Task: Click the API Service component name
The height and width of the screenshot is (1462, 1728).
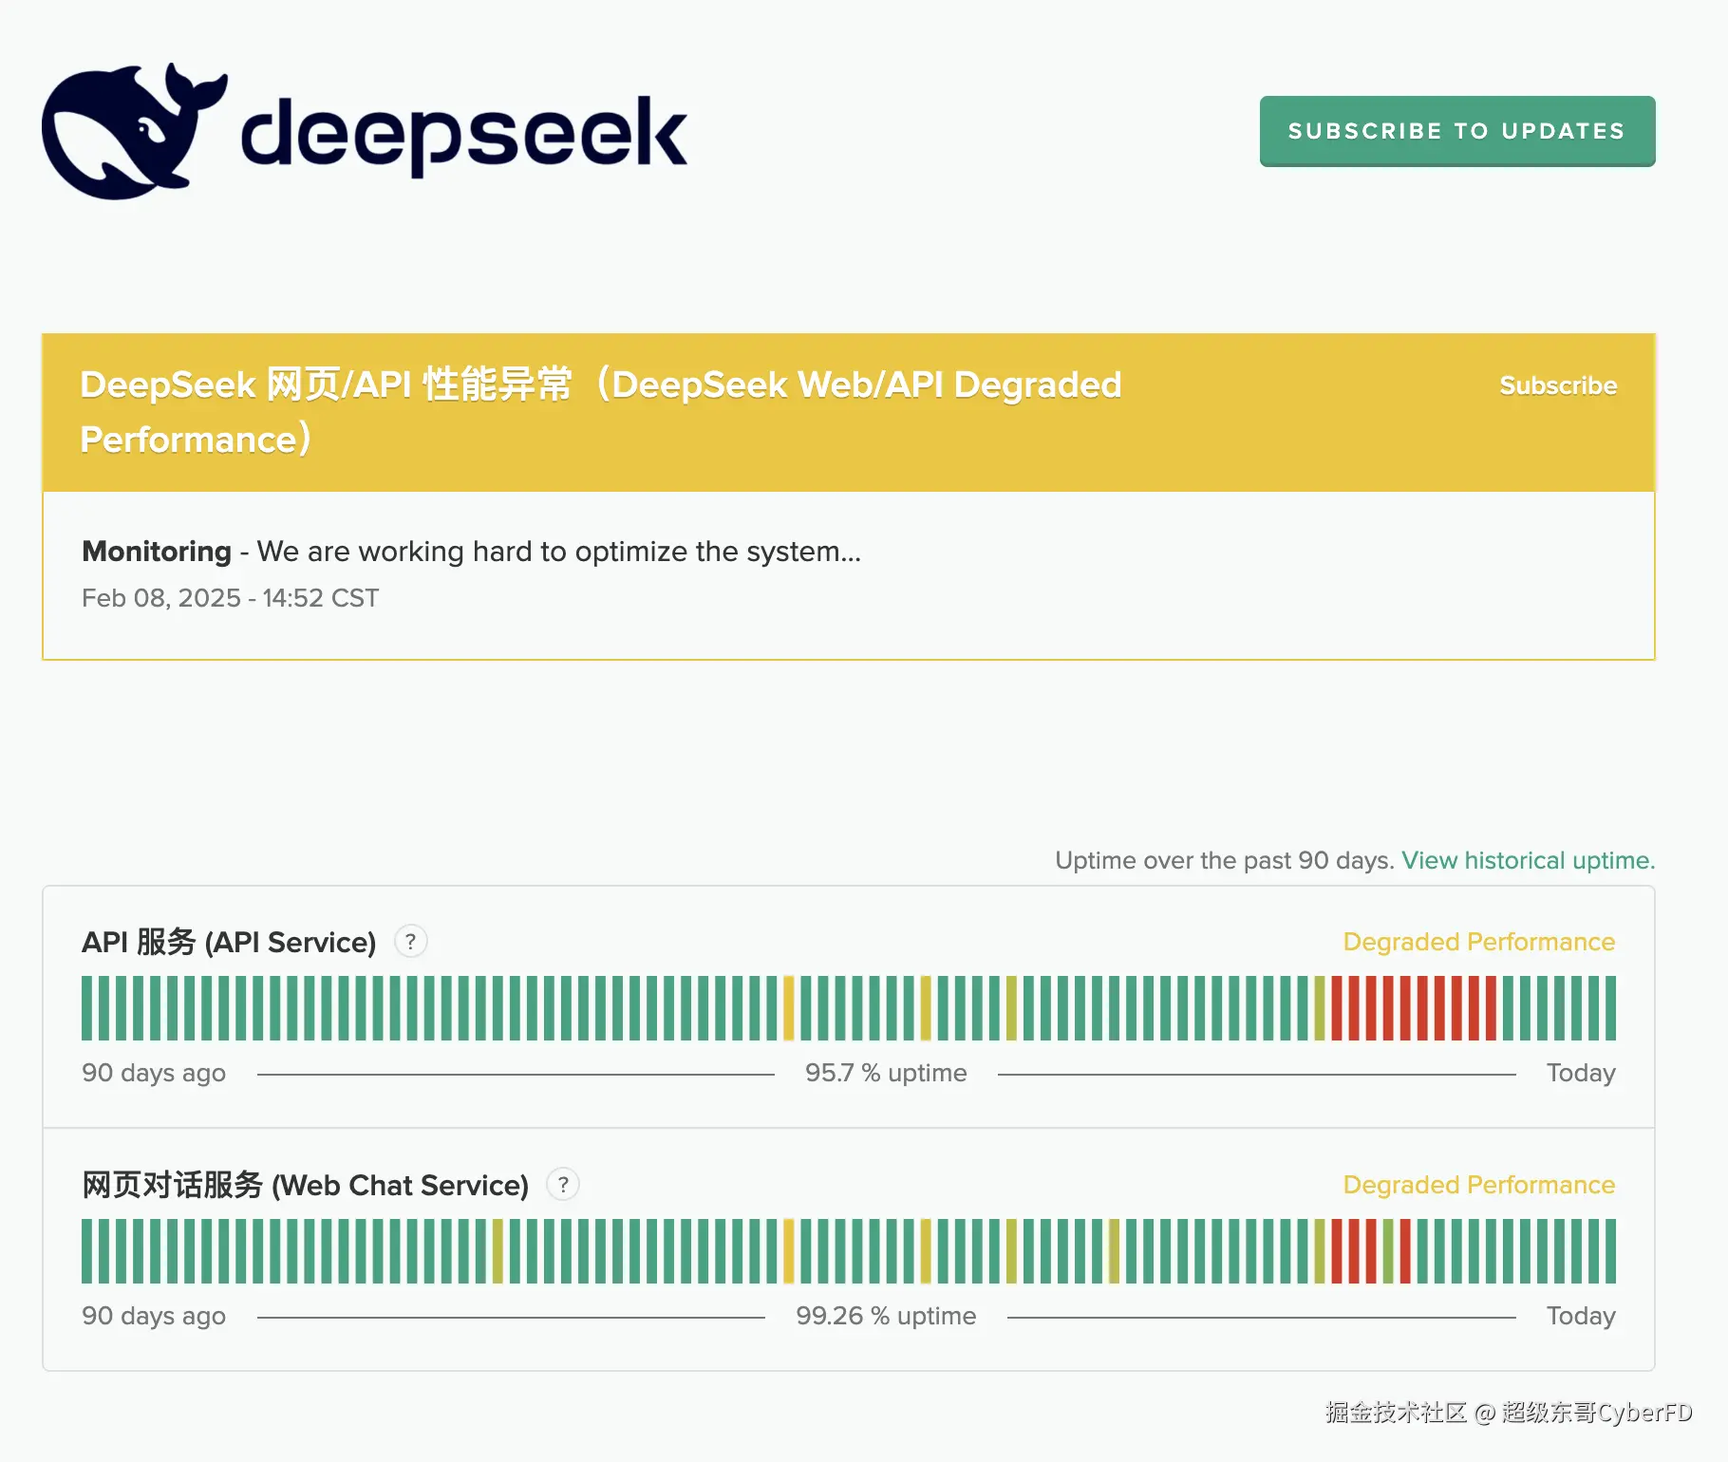Action: [229, 942]
